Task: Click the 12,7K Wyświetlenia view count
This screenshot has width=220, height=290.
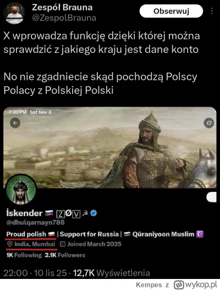Action: (112, 273)
